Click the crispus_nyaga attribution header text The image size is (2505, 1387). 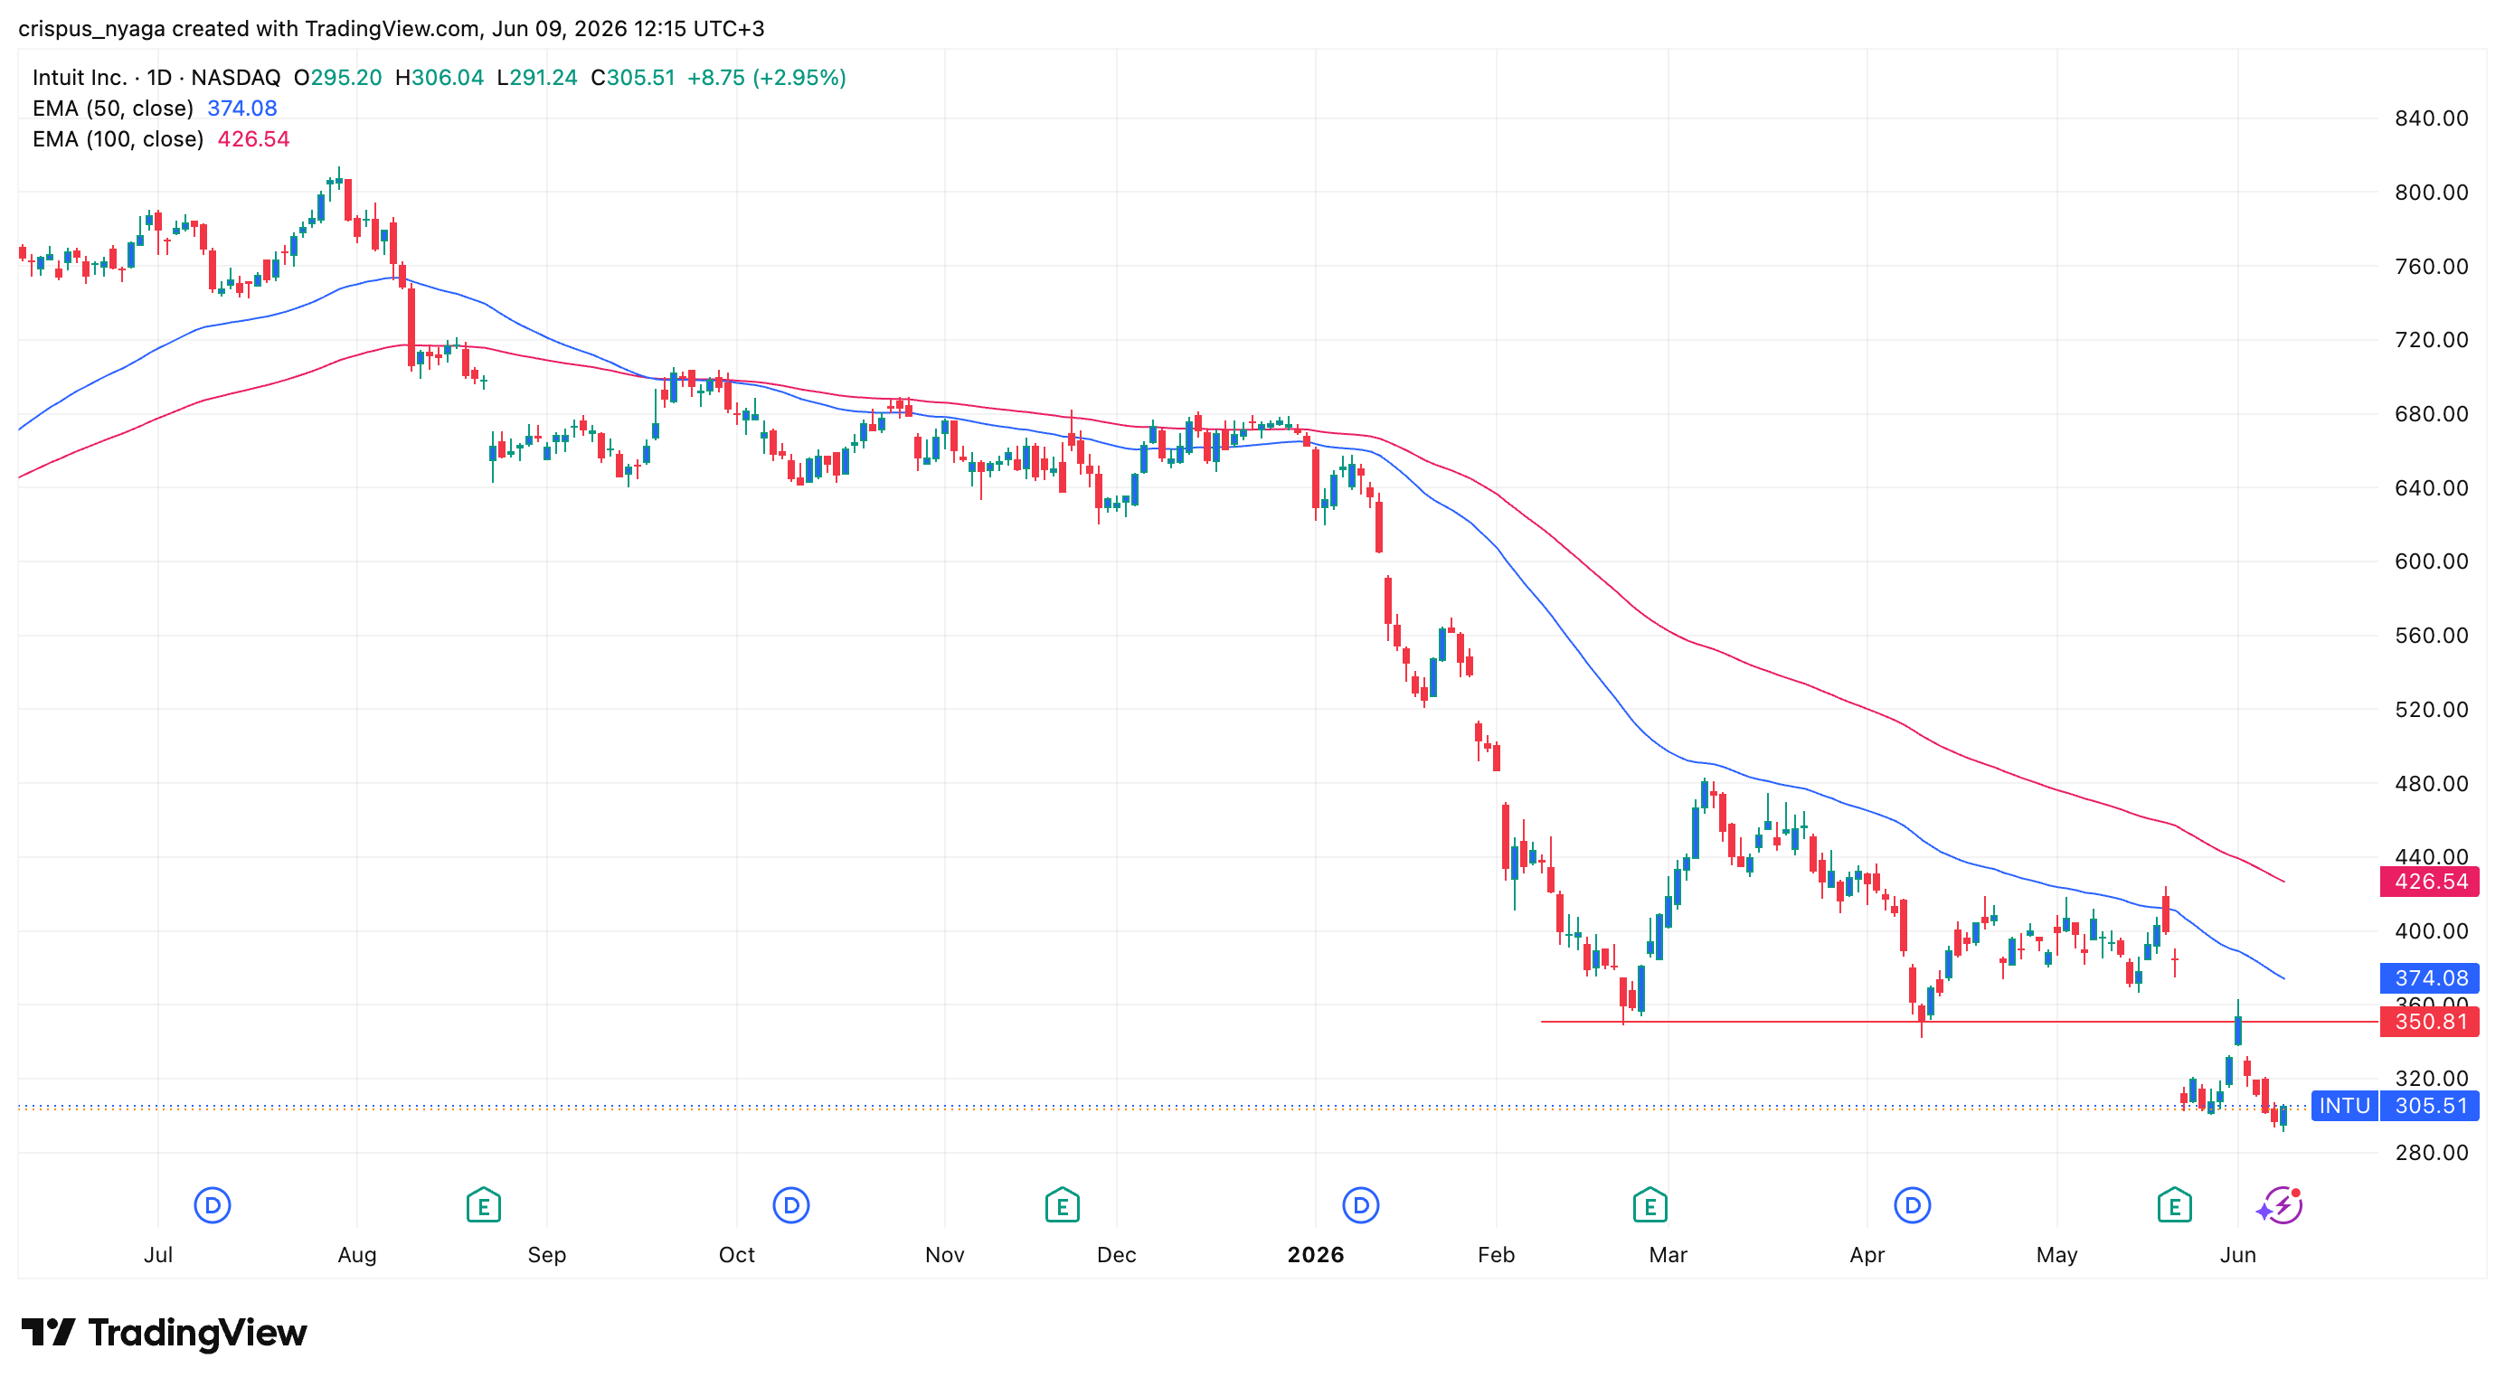pyautogui.click(x=391, y=28)
